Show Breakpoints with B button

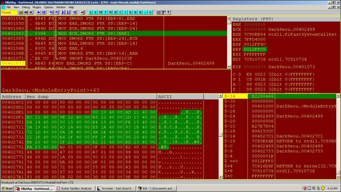[135, 12]
